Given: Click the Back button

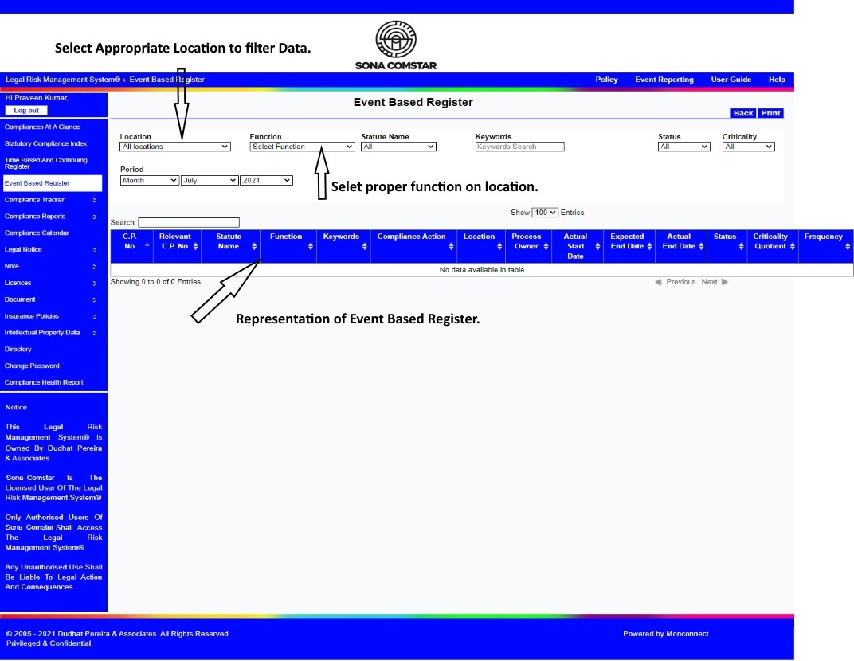Looking at the screenshot, I should point(743,113).
